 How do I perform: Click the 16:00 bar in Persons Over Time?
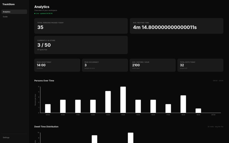(153, 106)
